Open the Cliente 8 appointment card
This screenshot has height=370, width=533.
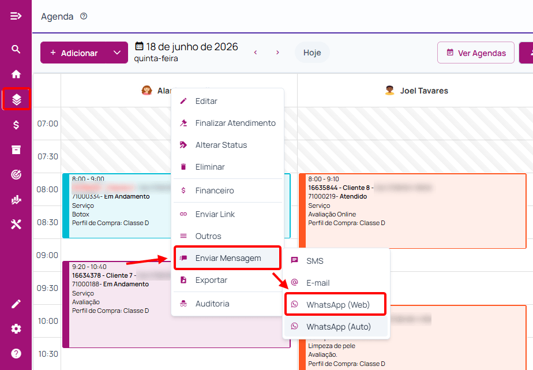point(412,211)
